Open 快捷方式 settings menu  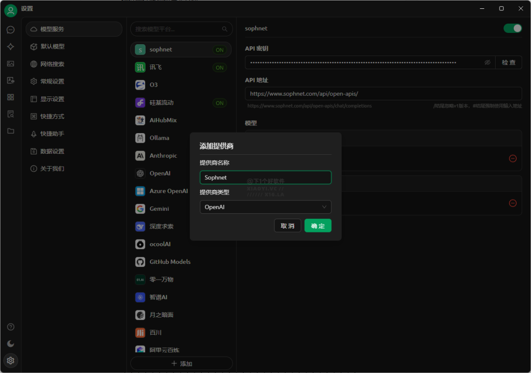[74, 116]
